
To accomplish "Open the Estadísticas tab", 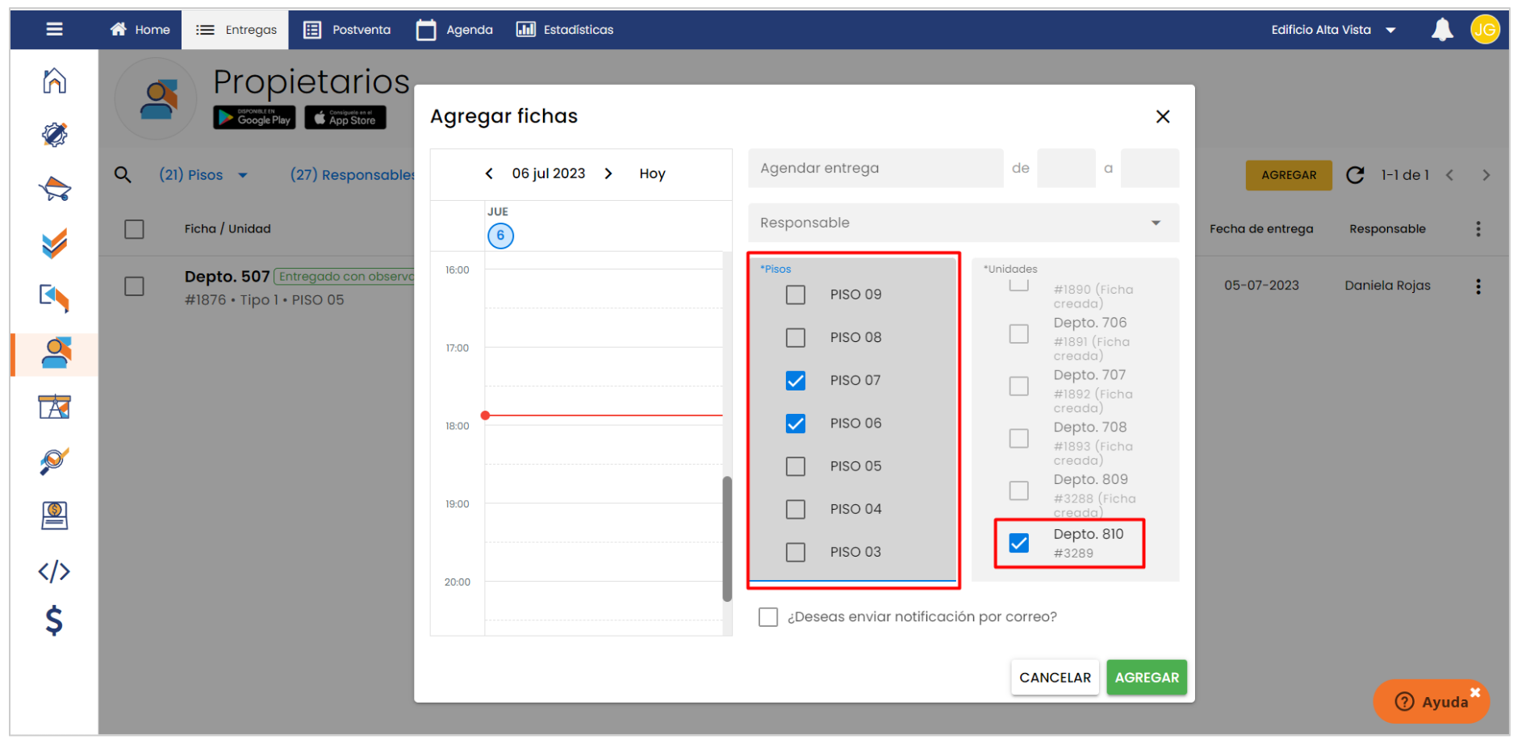I will pyautogui.click(x=565, y=30).
